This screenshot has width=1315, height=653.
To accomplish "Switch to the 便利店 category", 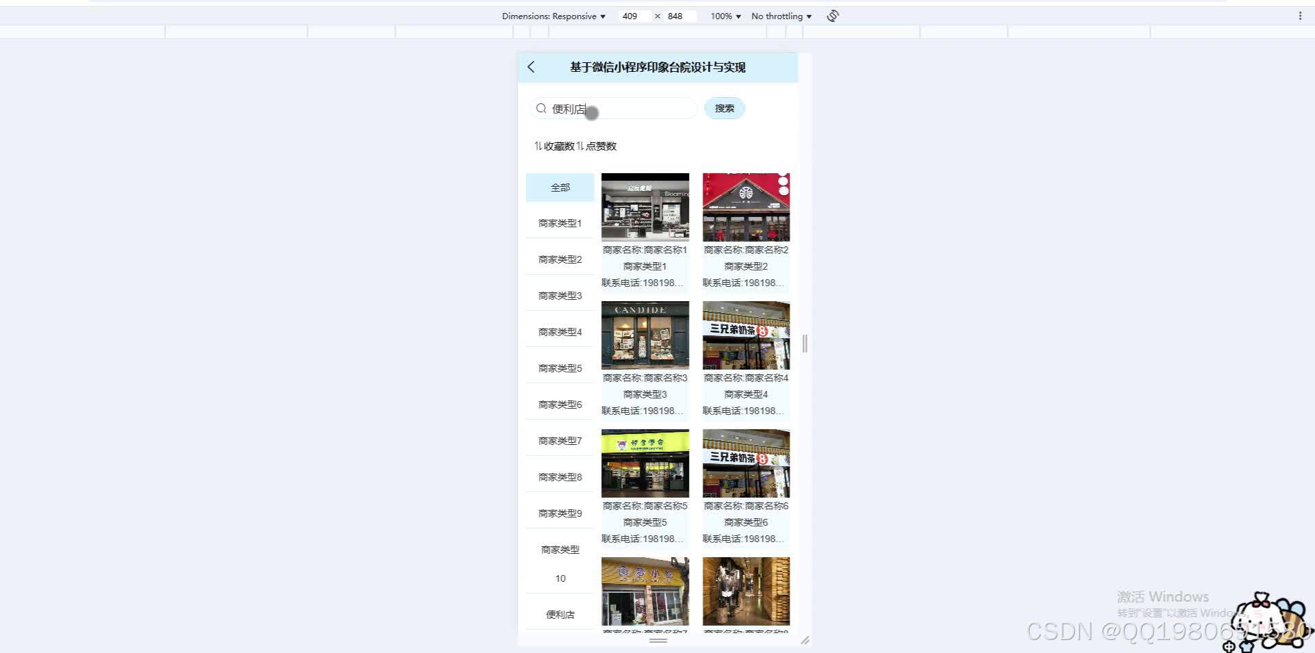I will (560, 614).
